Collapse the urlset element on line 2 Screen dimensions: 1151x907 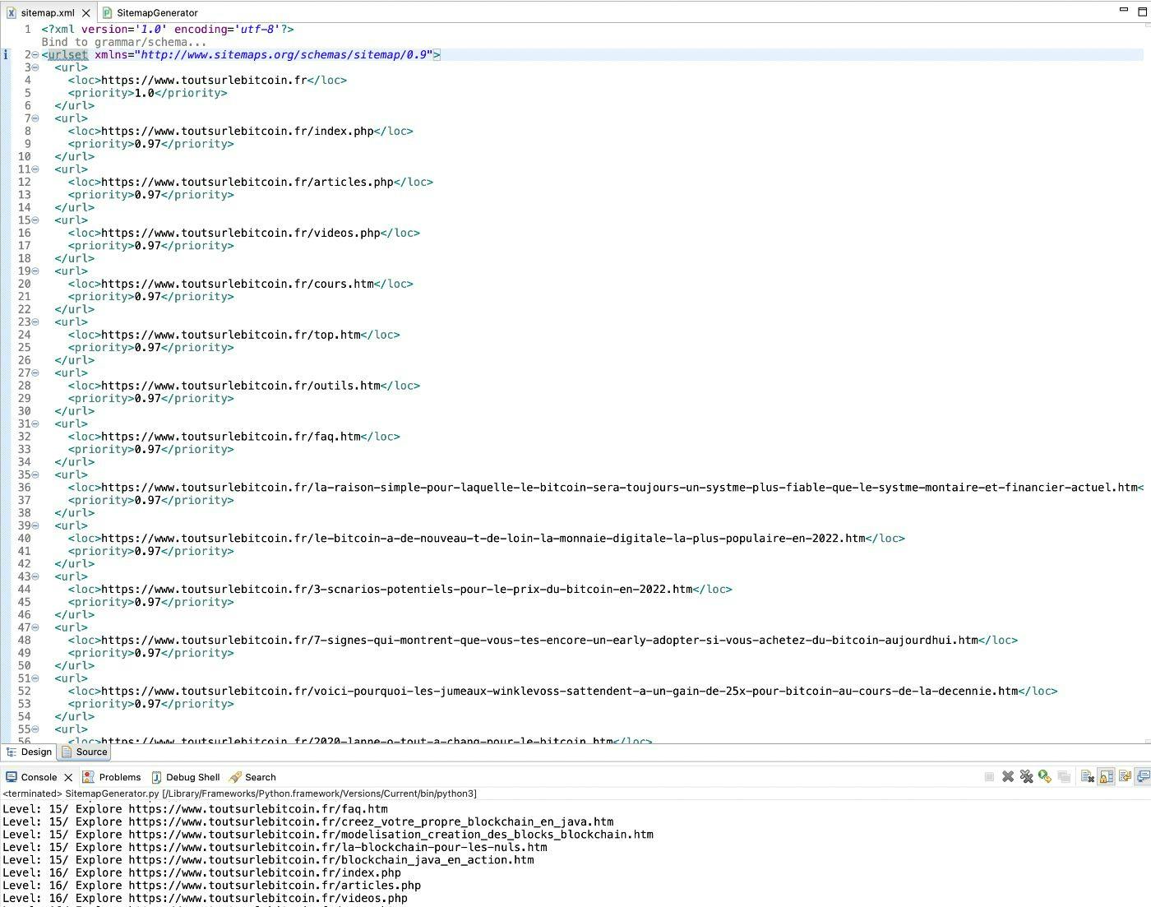[x=35, y=55]
